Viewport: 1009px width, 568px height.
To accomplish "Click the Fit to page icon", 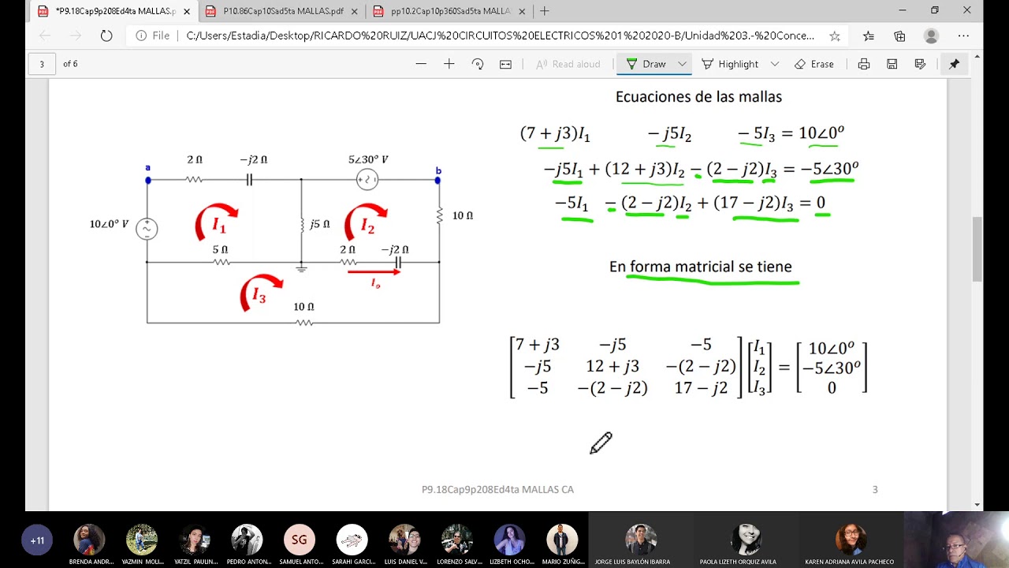I will (x=506, y=64).
